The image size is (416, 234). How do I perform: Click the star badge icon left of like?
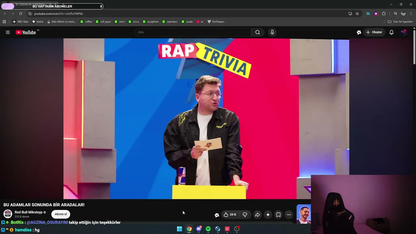pos(217,215)
